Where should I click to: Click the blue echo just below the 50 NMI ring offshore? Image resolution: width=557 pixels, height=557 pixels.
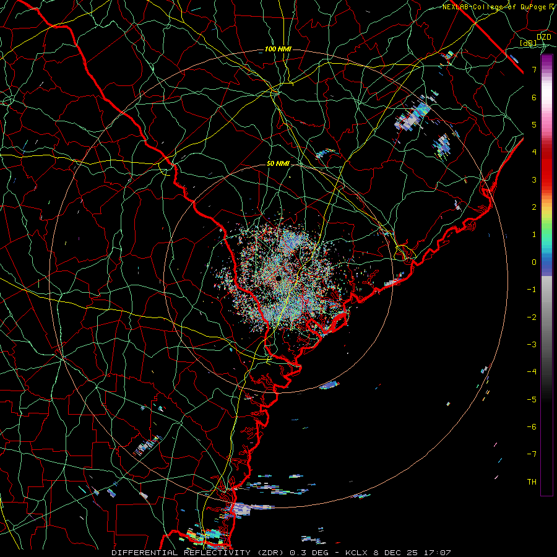click(x=329, y=386)
